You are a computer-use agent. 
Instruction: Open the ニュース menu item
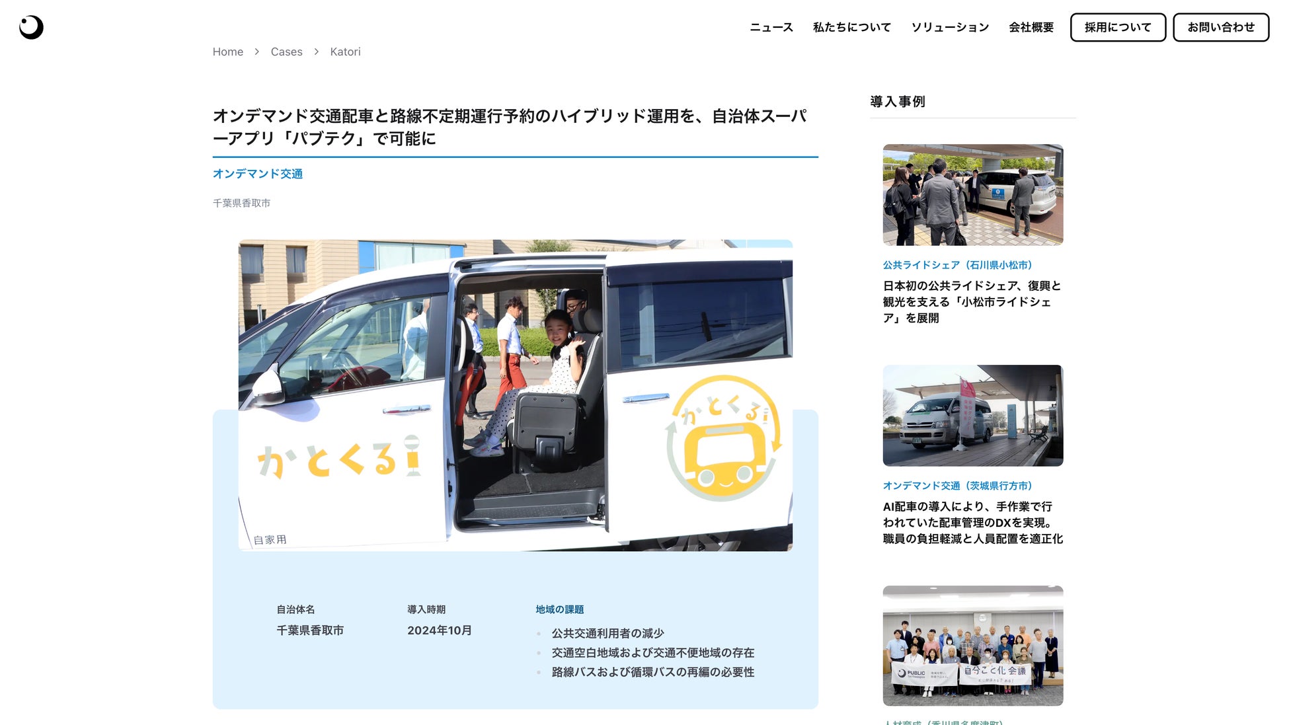tap(771, 27)
